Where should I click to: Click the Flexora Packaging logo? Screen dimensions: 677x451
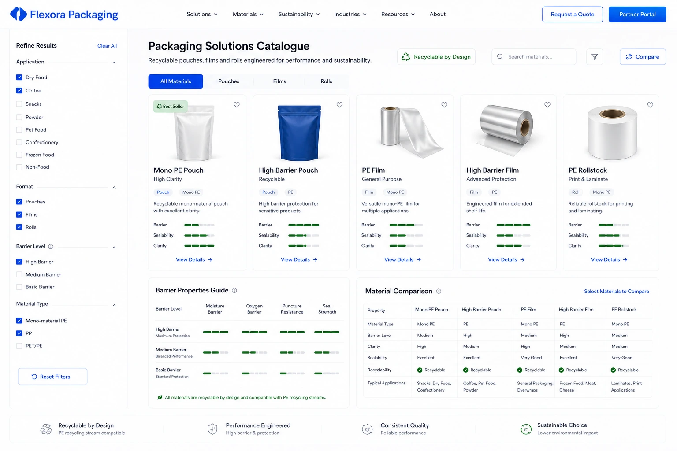(64, 14)
